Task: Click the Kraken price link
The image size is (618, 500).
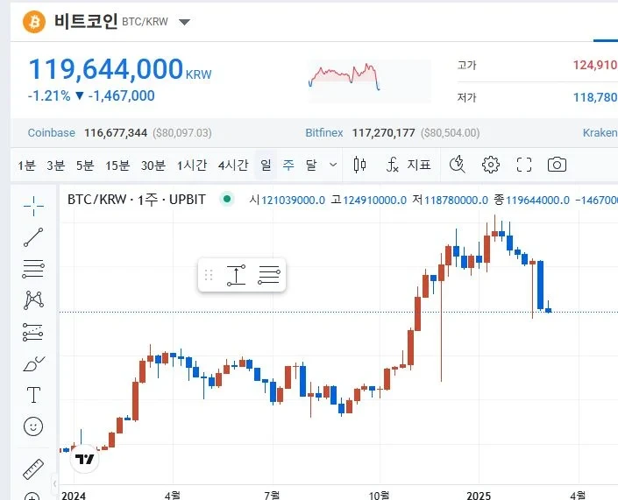Action: tap(600, 133)
